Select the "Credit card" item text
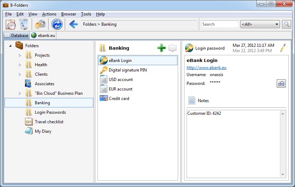The image size is (295, 187). [x=119, y=98]
